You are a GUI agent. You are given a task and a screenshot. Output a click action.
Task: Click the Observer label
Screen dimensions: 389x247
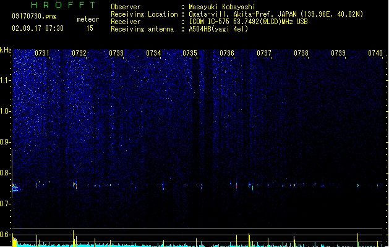pos(126,7)
